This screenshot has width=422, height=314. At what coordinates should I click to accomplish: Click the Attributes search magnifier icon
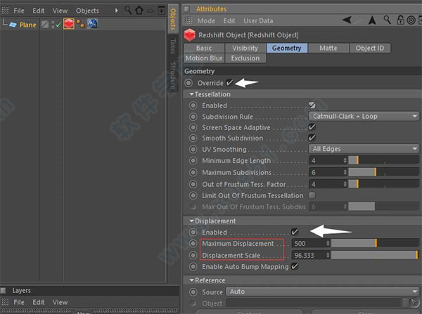[388, 21]
